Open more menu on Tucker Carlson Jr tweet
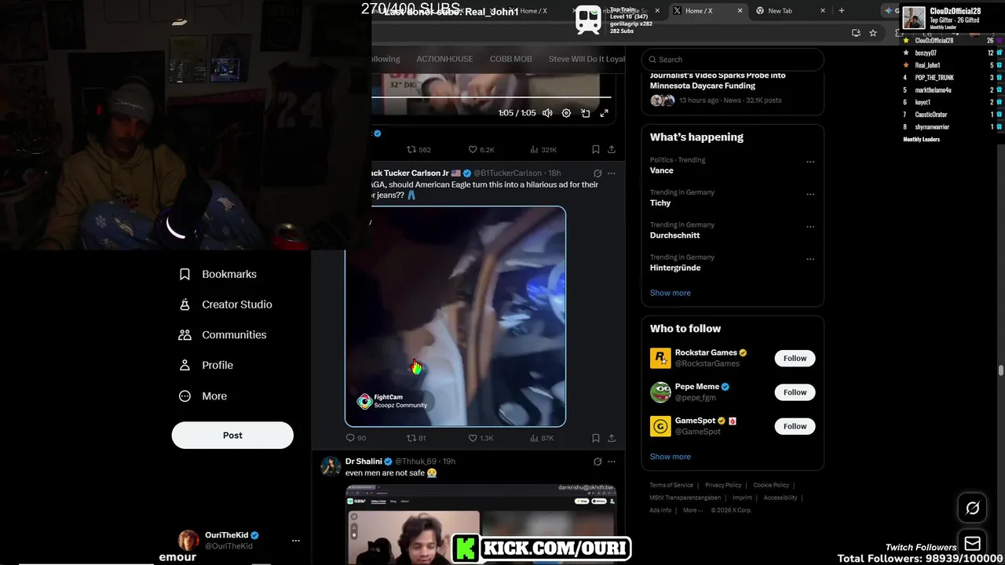The height and width of the screenshot is (565, 1005). (612, 173)
